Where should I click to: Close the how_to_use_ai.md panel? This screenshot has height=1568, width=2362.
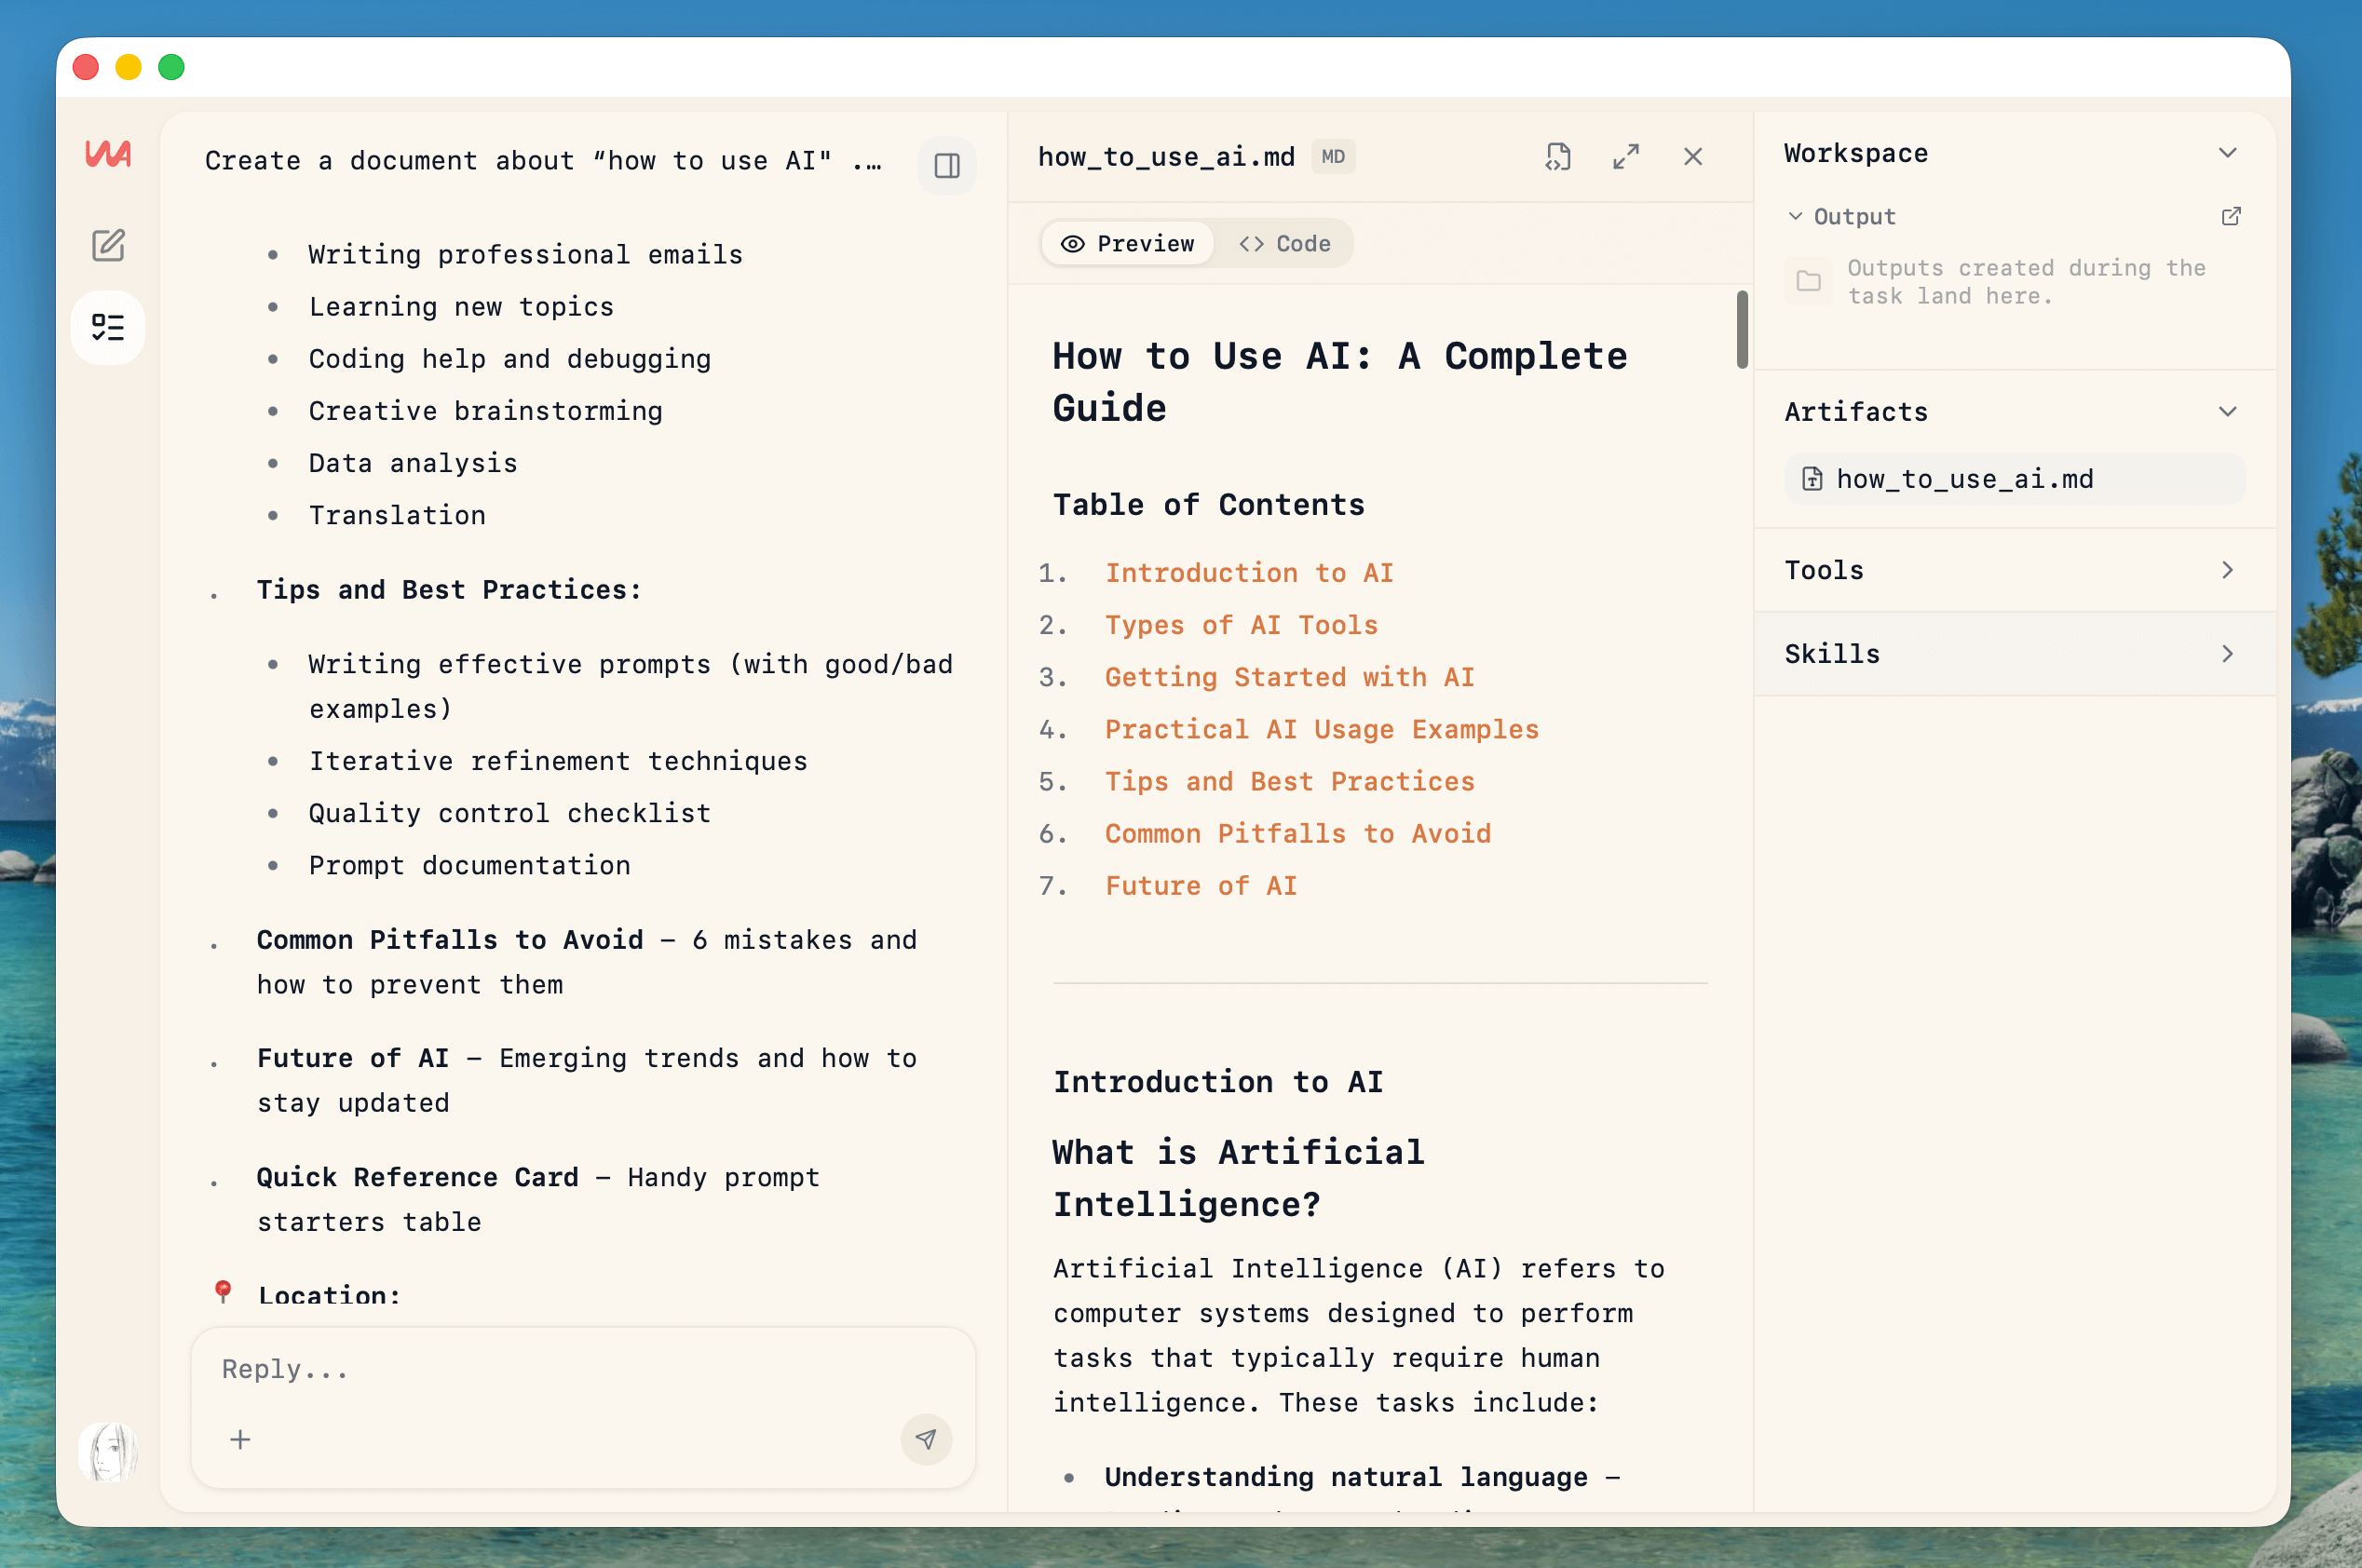coord(1692,157)
